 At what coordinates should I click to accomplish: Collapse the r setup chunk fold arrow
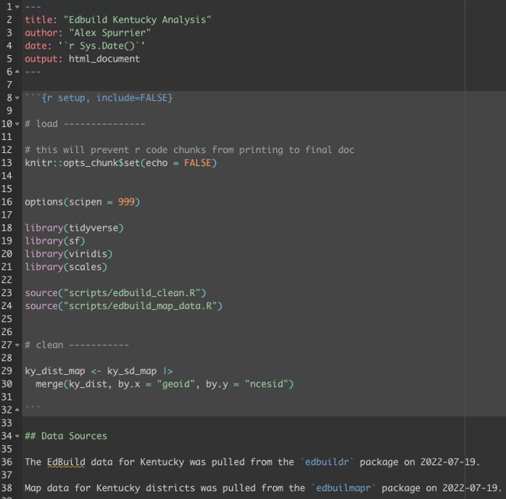tap(17, 98)
